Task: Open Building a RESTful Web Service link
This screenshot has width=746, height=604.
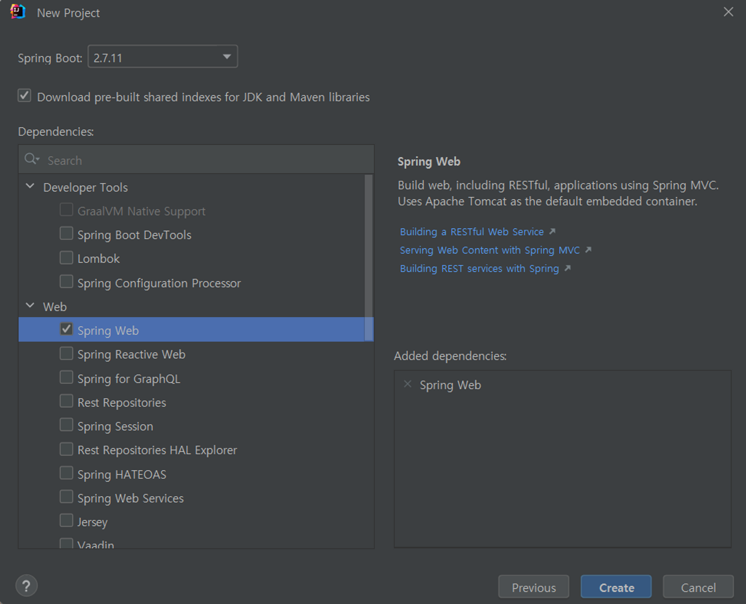Action: click(x=471, y=232)
